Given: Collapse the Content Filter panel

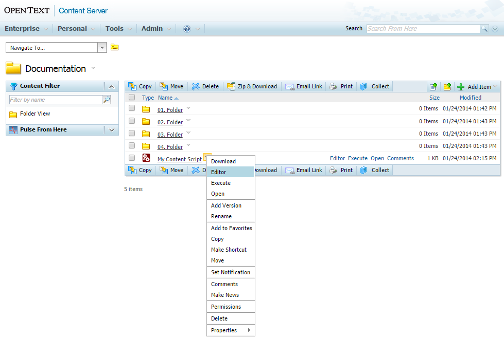Looking at the screenshot, I should 112,86.
